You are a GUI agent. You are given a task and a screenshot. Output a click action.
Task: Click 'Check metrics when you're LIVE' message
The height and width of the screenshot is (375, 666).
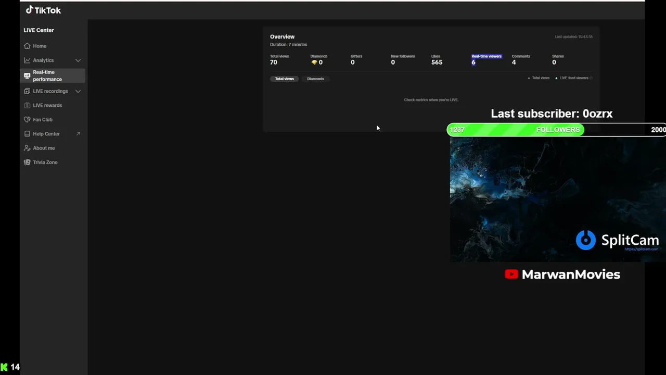click(431, 100)
